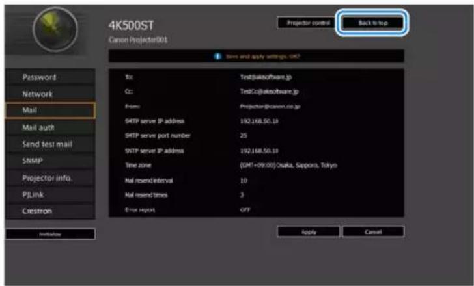Click the Back to top button
The width and height of the screenshot is (474, 286).
(372, 23)
